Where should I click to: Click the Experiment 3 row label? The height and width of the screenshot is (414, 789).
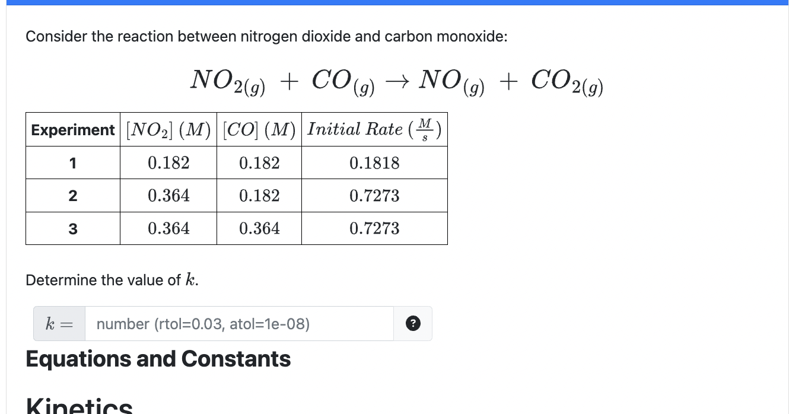[72, 228]
